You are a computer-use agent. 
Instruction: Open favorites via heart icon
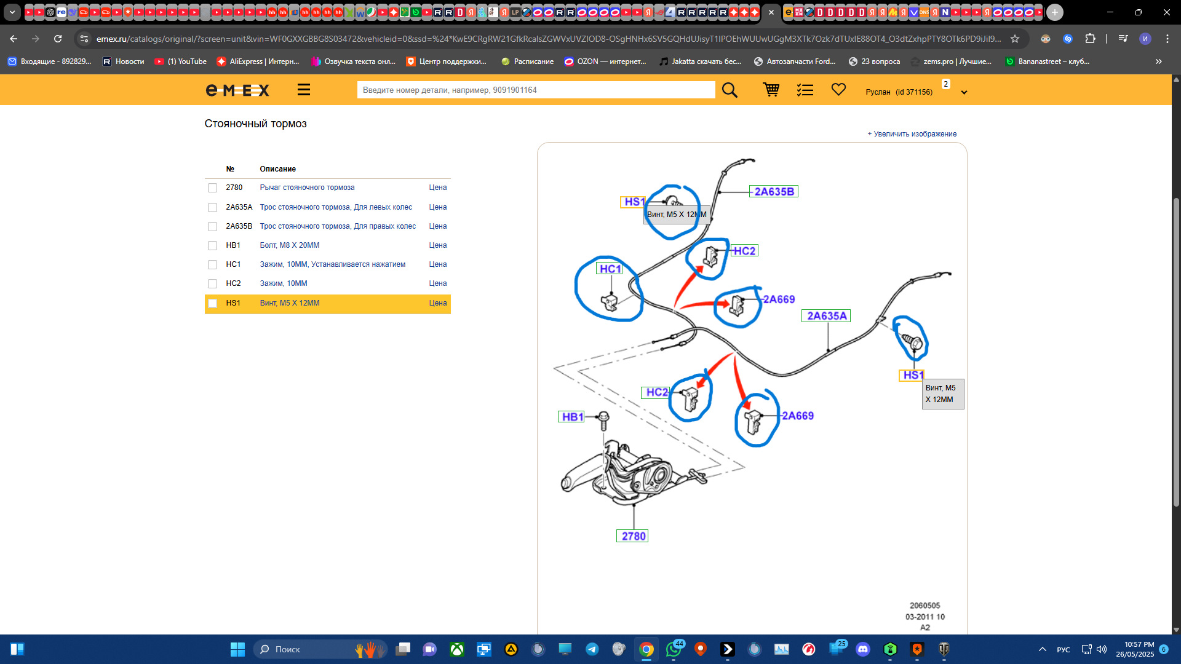[838, 90]
